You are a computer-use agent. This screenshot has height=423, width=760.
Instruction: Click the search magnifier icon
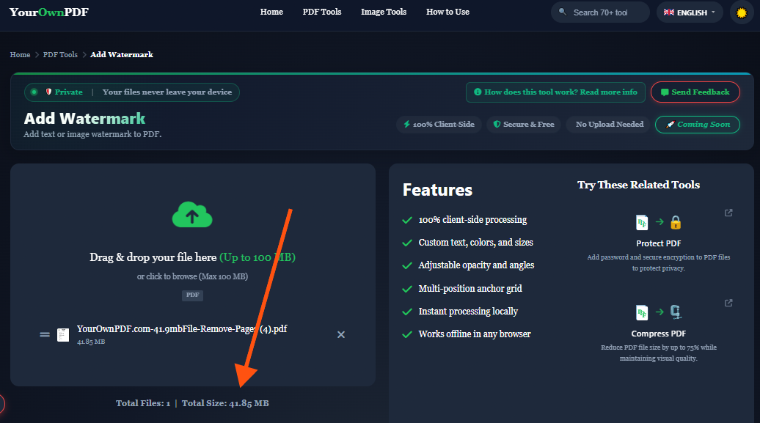[562, 12]
